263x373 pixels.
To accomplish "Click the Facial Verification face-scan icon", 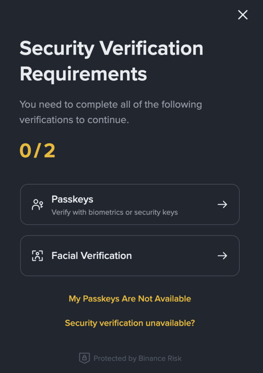I will click(37, 256).
